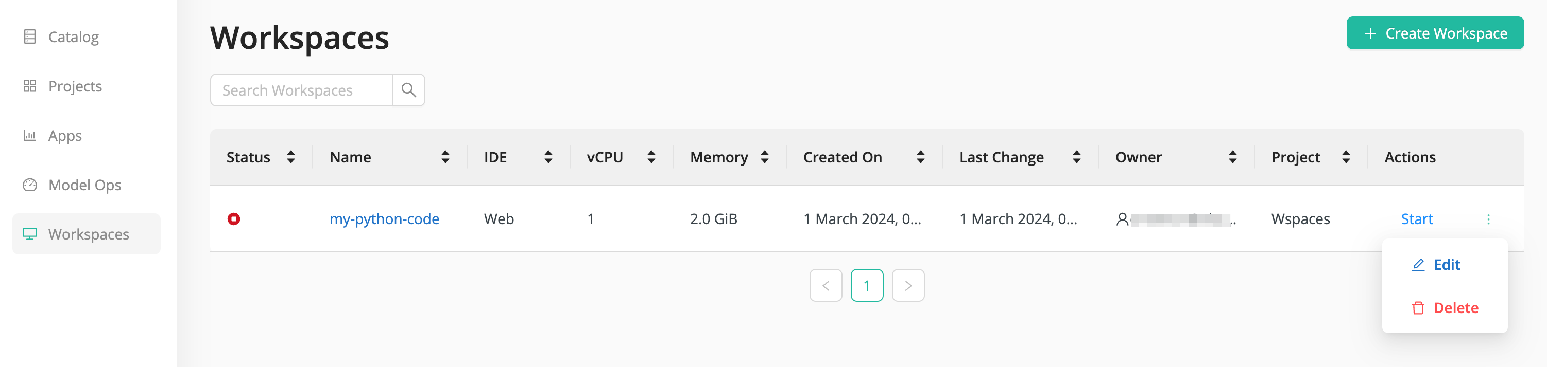Select Workspaces in sidebar
The width and height of the screenshot is (1547, 367).
point(87,234)
